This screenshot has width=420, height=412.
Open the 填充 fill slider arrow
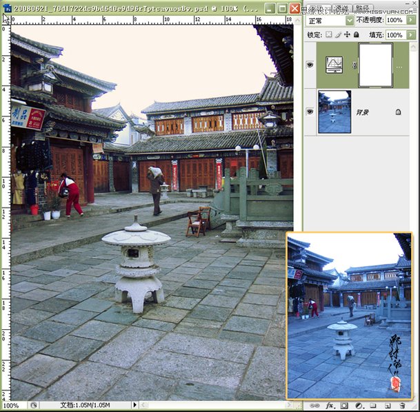point(411,35)
